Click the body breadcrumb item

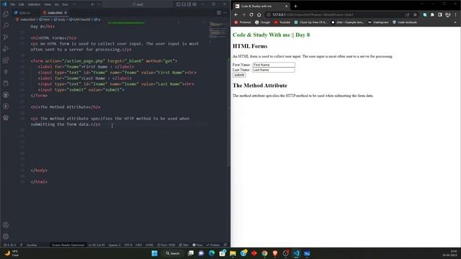(x=60, y=19)
